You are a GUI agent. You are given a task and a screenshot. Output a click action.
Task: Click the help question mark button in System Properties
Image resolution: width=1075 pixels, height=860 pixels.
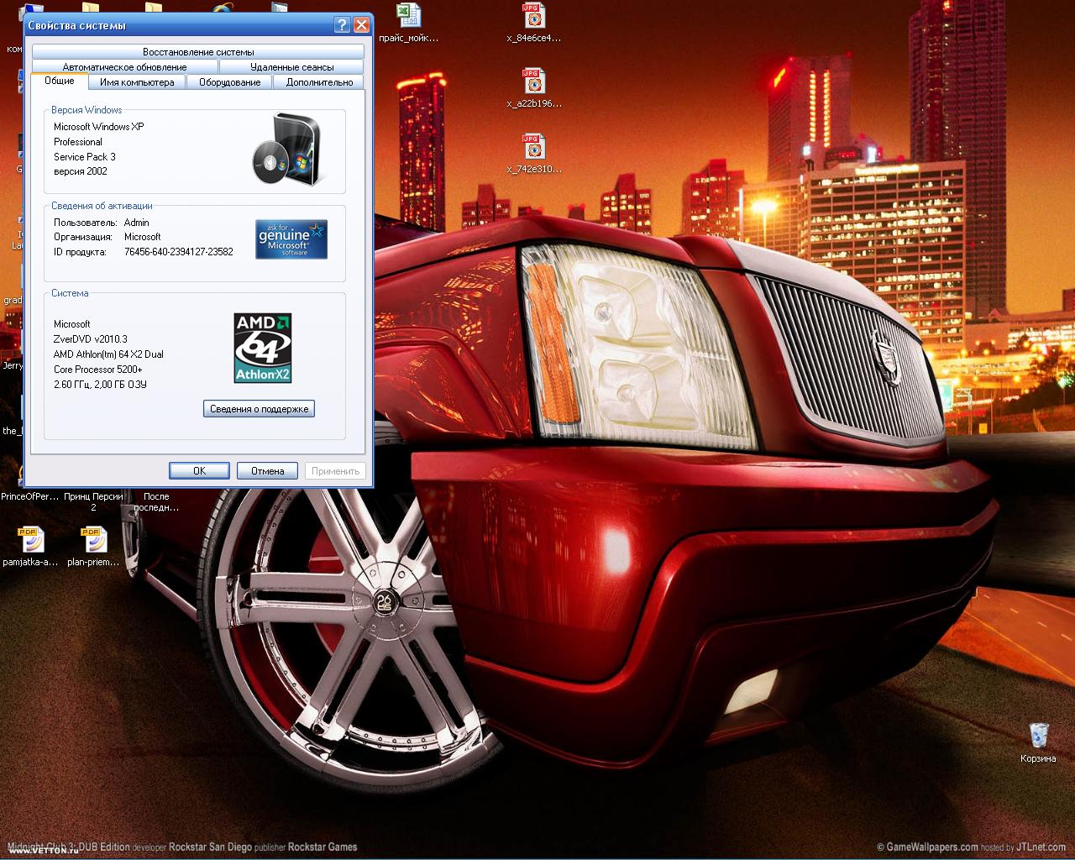pos(342,24)
